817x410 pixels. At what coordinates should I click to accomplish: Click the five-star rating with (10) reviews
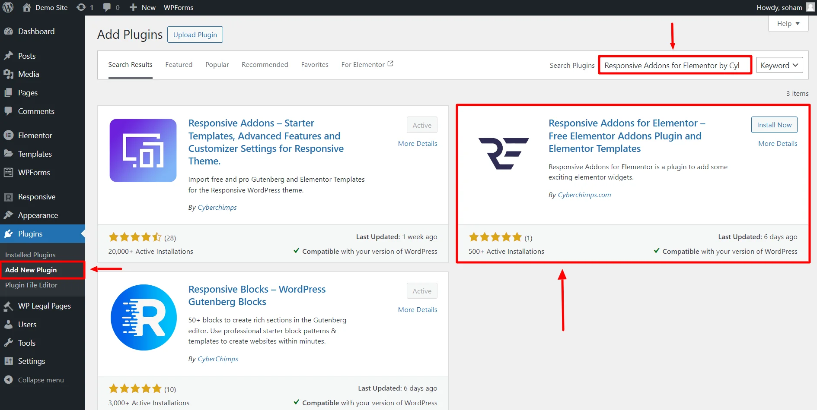click(x=135, y=388)
